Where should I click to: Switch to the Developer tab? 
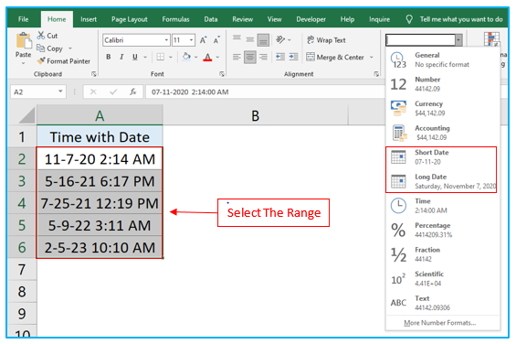[311, 19]
